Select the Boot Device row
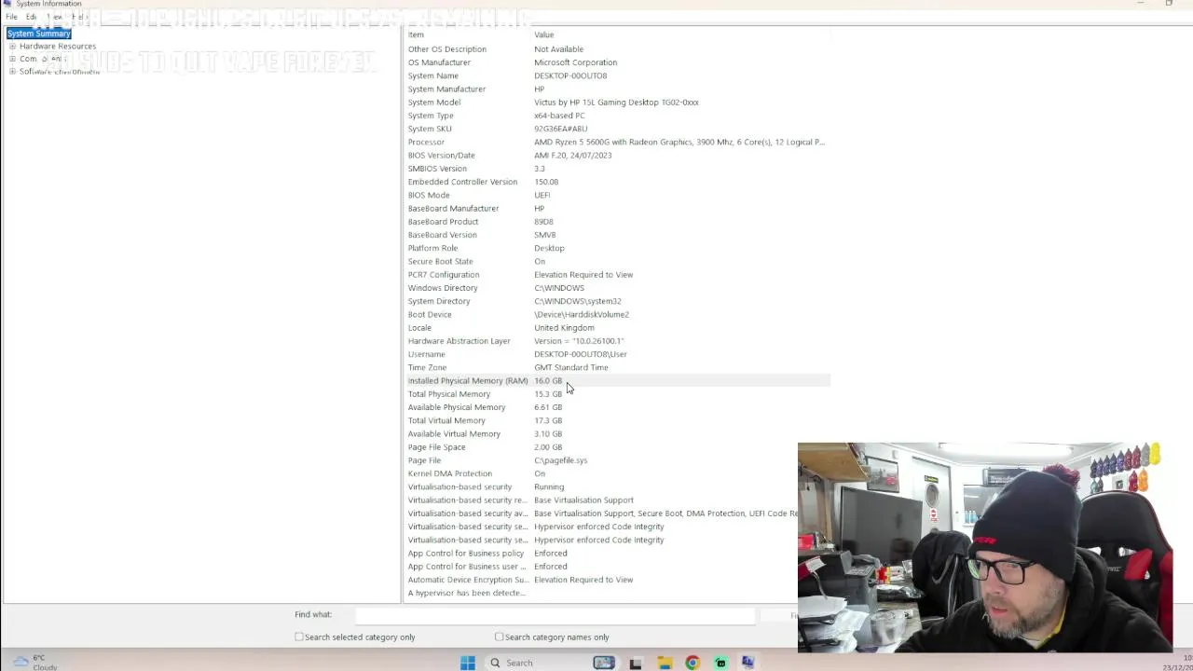This screenshot has height=671, width=1193. pos(616,314)
